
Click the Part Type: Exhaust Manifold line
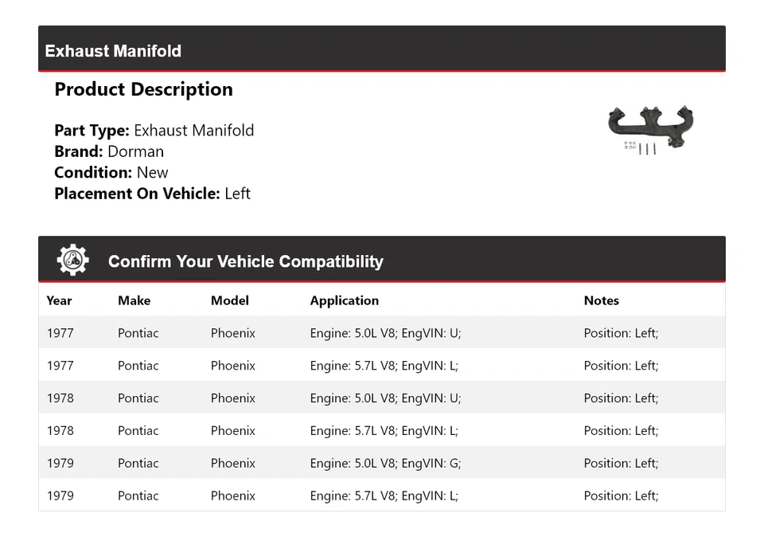[x=154, y=131]
